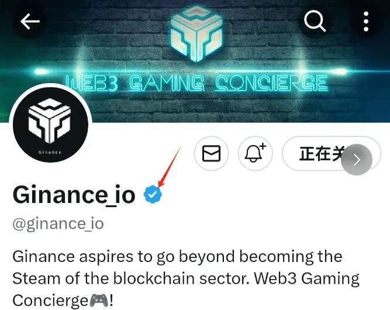Tap the bio text about Steam of blockchain
The width and height of the screenshot is (390, 310).
186,278
